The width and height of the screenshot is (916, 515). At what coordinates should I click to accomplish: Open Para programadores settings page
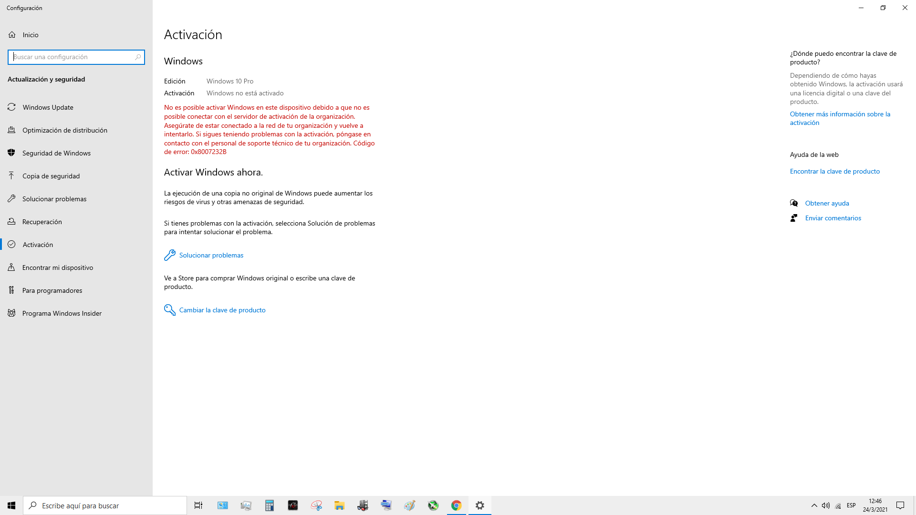[52, 290]
